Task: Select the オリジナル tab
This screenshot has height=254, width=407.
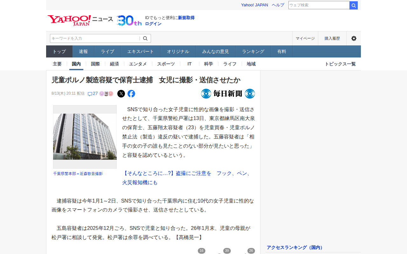Action: [x=178, y=51]
